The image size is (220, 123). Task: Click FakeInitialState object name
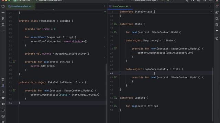[x=60, y=82]
